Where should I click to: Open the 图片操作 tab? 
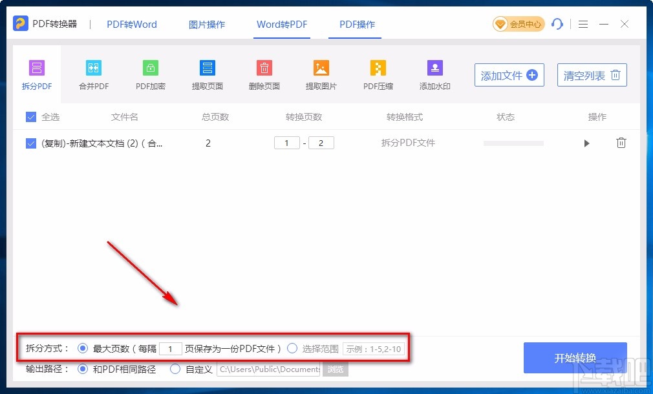[207, 24]
